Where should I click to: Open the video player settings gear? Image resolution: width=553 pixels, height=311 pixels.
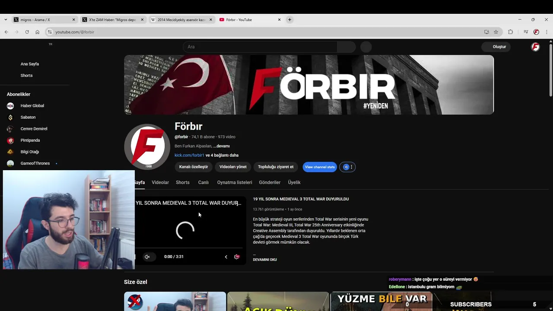(237, 257)
